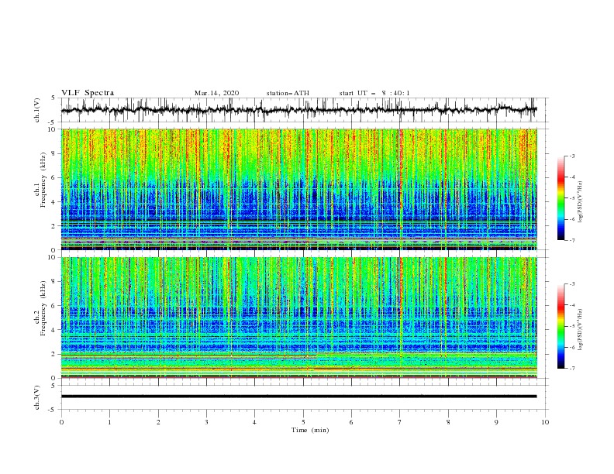Click the ch.1 voltage waveform trace
Viewport: 614px width, 474px height.
(298, 110)
